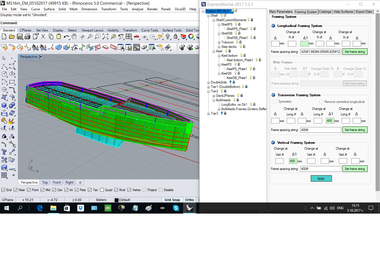This screenshot has height=267, width=380.
Task: Click the Apply button
Action: tap(321, 179)
